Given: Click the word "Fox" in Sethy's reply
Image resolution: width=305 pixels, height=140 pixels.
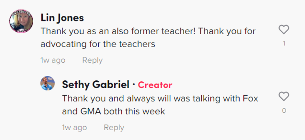Looking at the screenshot, I should coord(250,98).
